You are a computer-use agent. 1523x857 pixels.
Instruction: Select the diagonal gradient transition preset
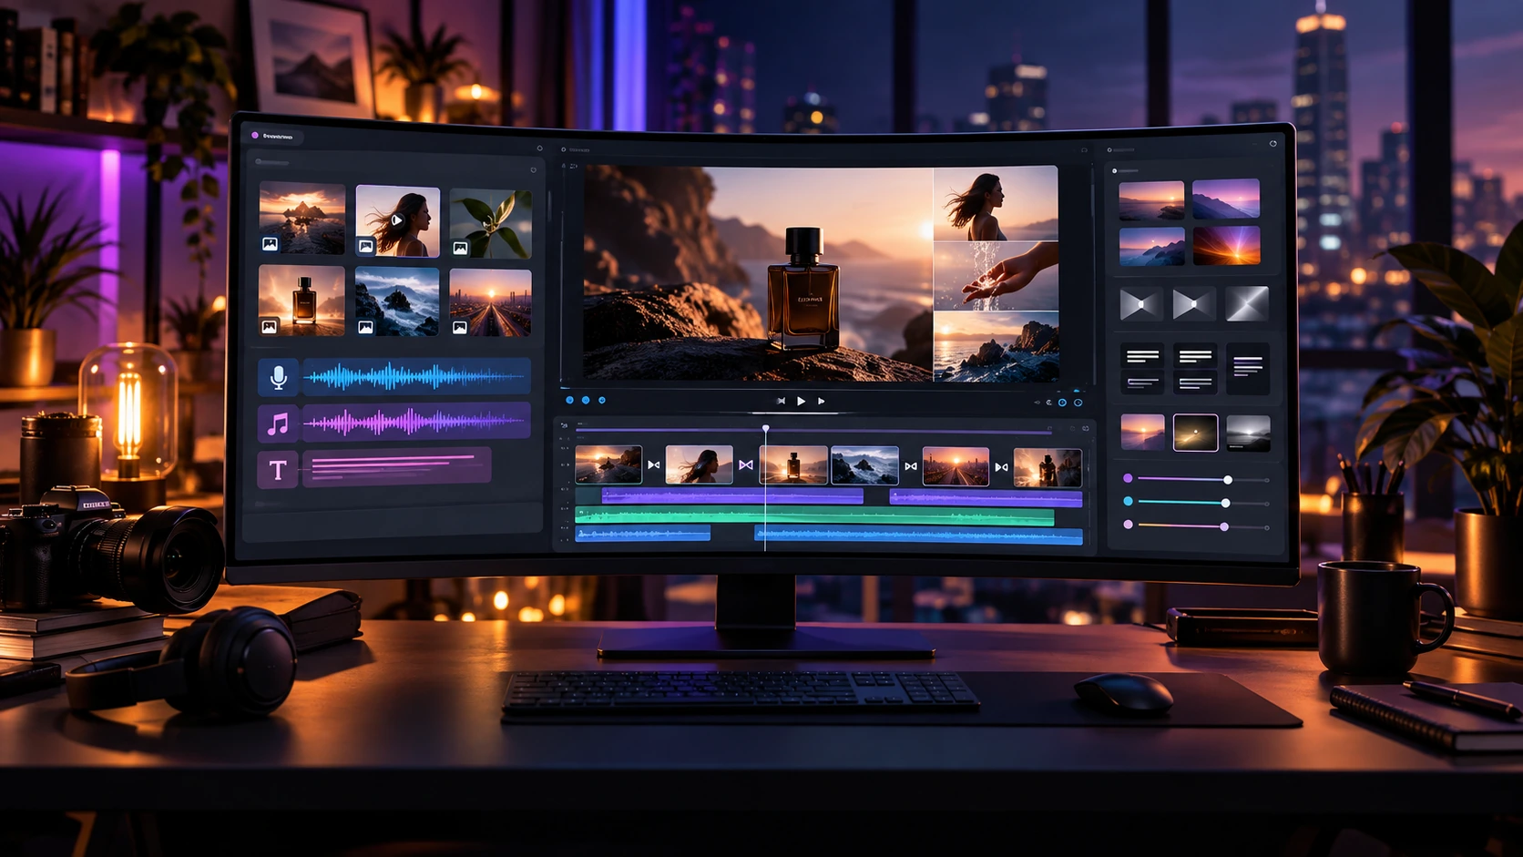1247,304
